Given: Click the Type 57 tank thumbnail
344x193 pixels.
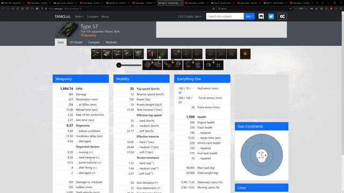Looking at the screenshot, I should click(x=67, y=29).
